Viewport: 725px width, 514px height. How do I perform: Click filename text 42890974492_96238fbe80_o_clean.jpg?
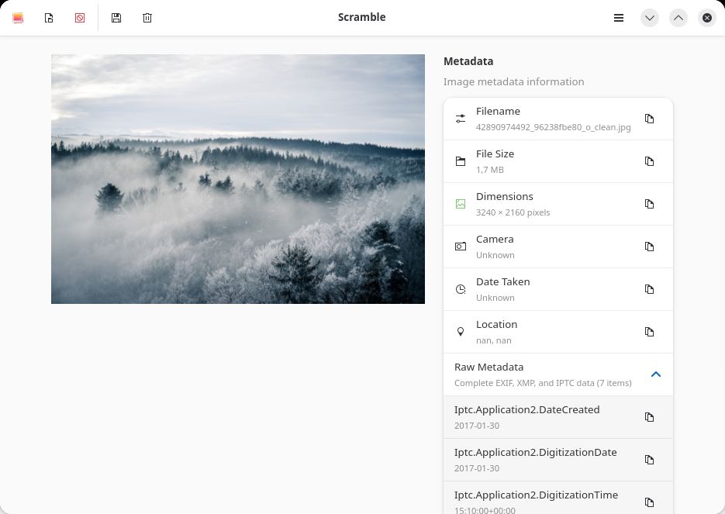(554, 127)
